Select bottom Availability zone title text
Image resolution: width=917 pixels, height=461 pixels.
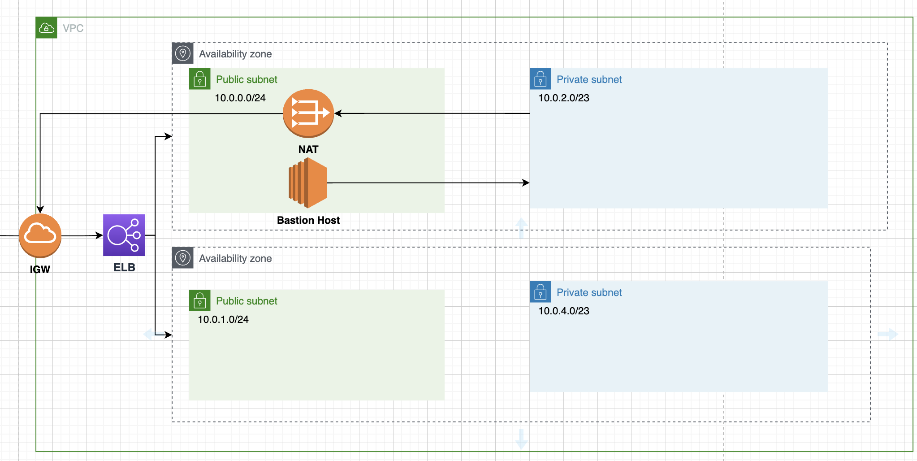235,258
